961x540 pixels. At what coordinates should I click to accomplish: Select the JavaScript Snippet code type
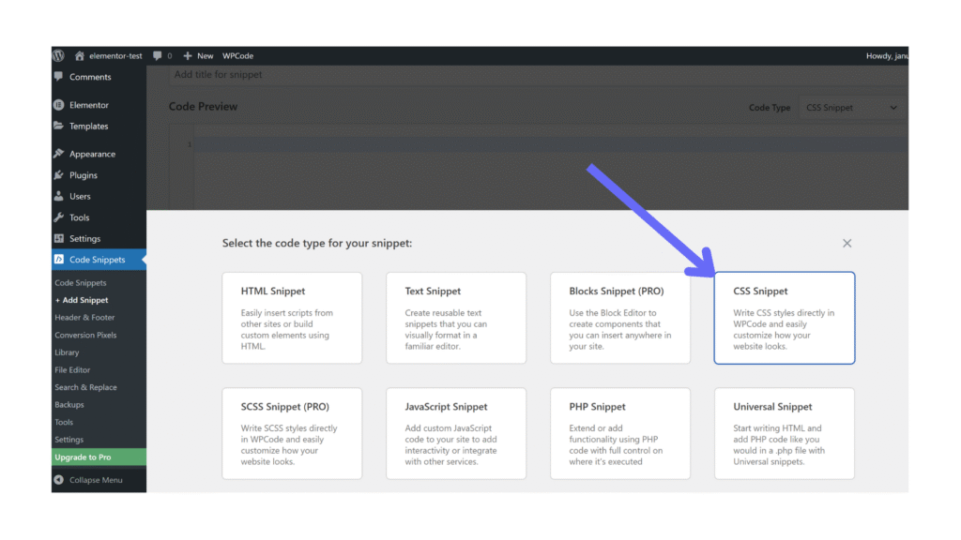pos(455,433)
